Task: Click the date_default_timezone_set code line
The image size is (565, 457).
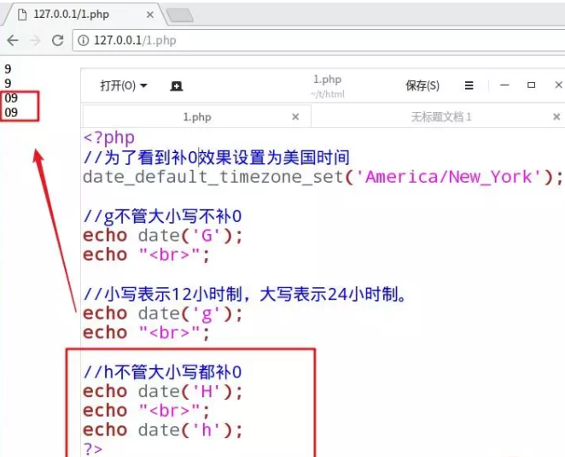Action: pyautogui.click(x=323, y=177)
